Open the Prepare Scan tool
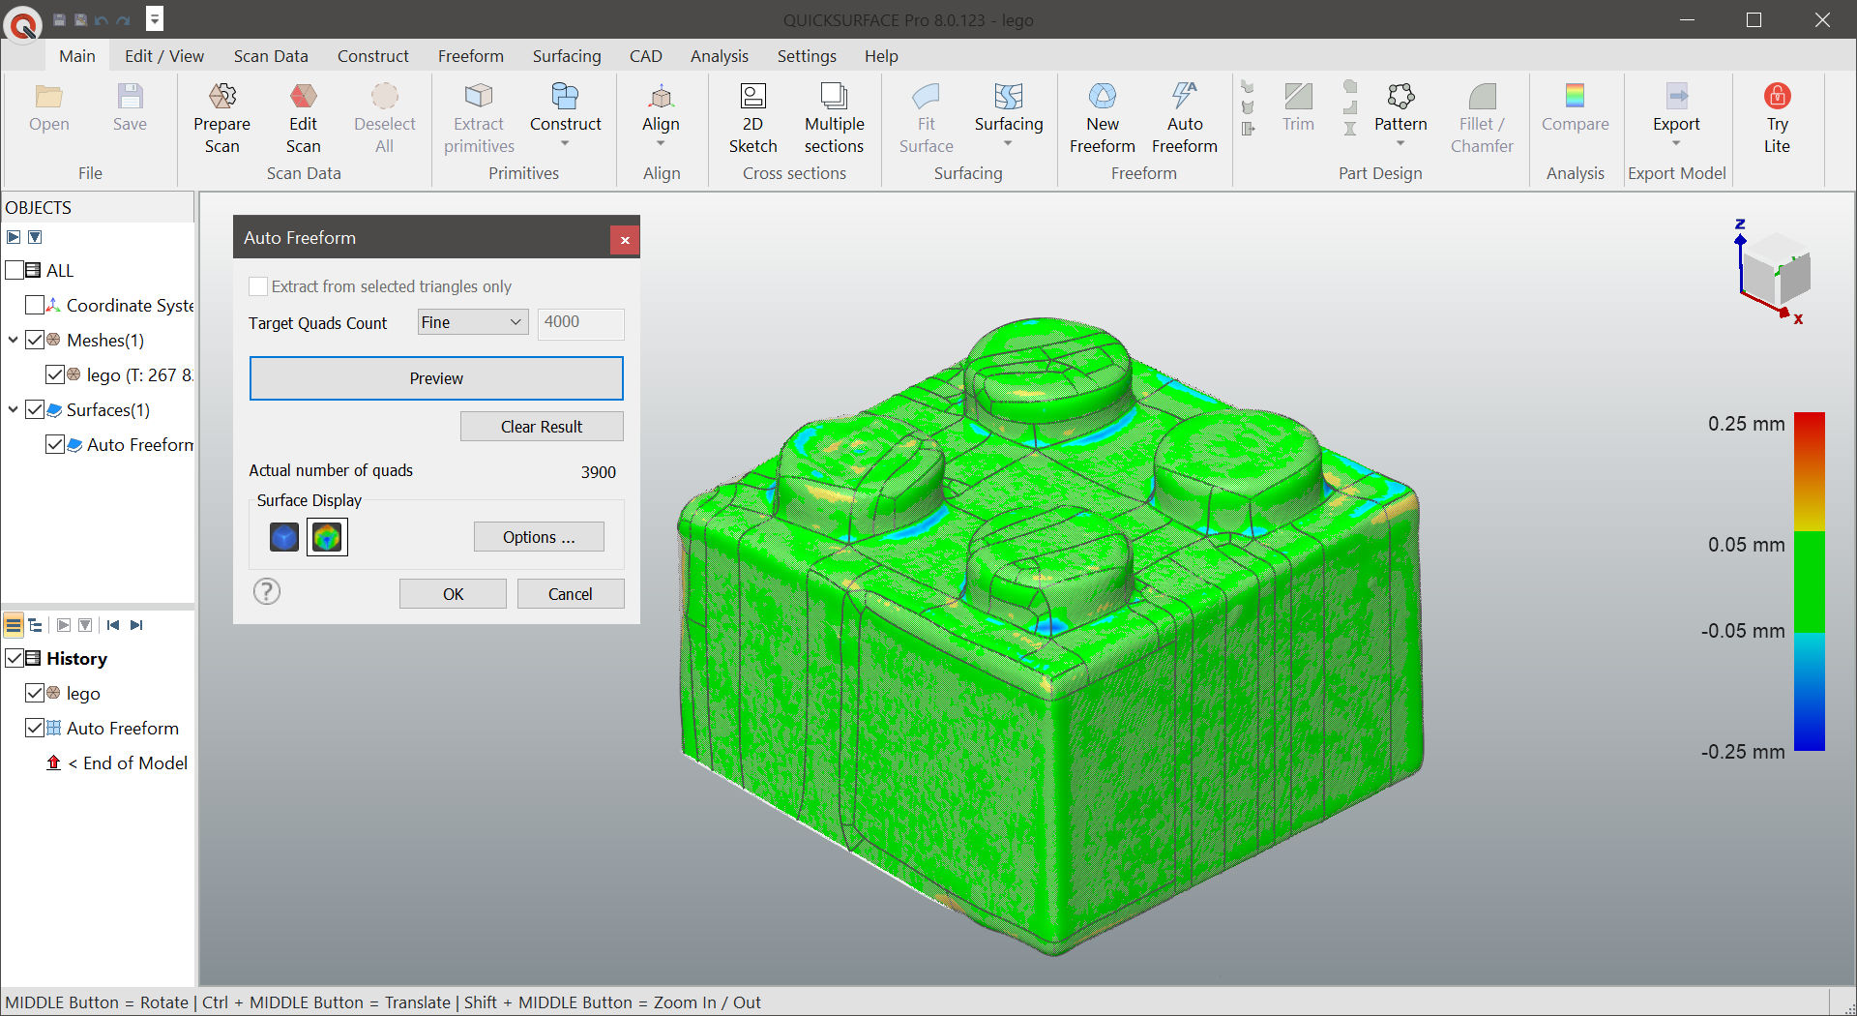 coord(221,119)
